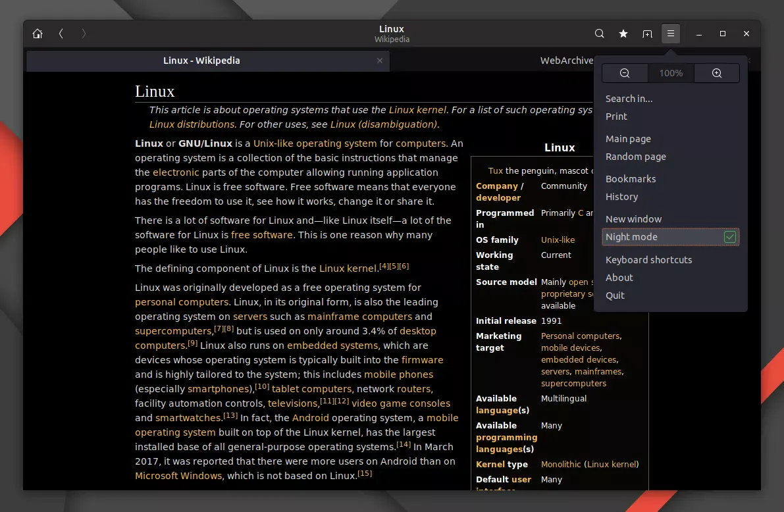
Task: Open the Linux (disambiguation) link
Action: tap(384, 124)
